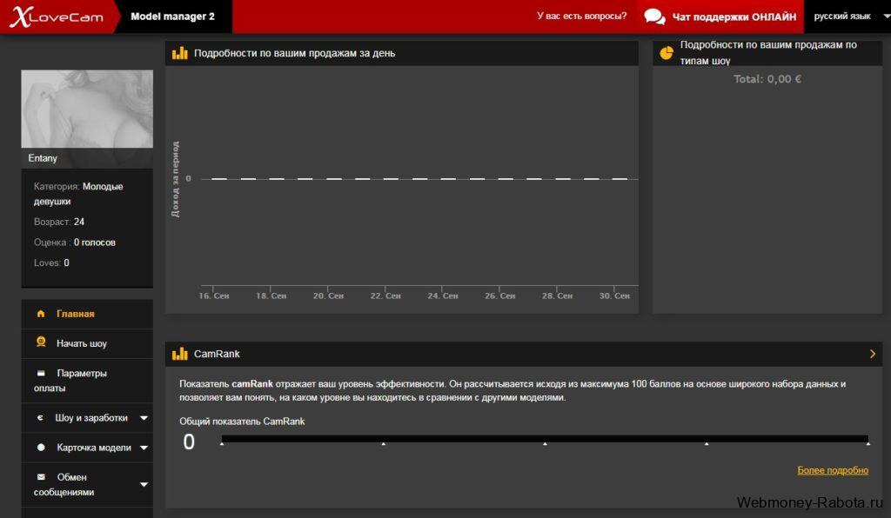The width and height of the screenshot is (891, 518).
Task: Open Чат поддержки ОНЛАЙН
Action: point(720,17)
